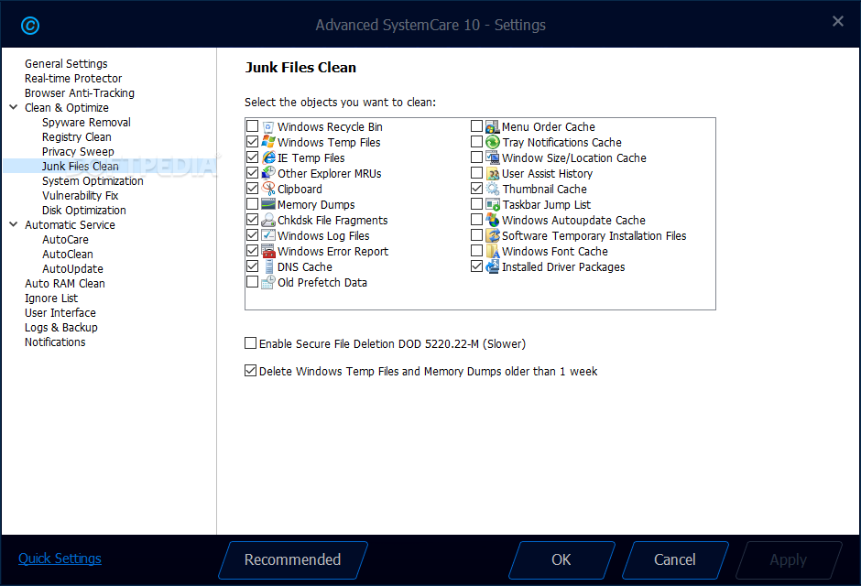
Task: Go to Registry Clean settings
Action: point(76,137)
